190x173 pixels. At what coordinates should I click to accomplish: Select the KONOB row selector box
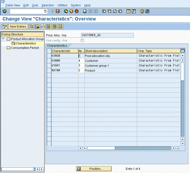(49, 56)
